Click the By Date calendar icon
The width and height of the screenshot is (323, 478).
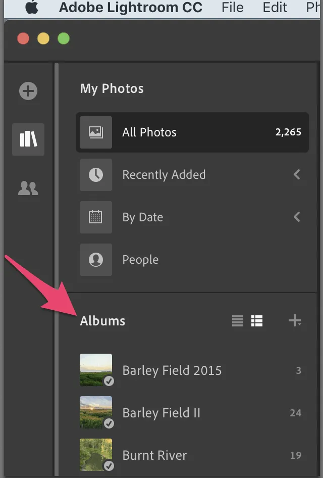tap(96, 217)
